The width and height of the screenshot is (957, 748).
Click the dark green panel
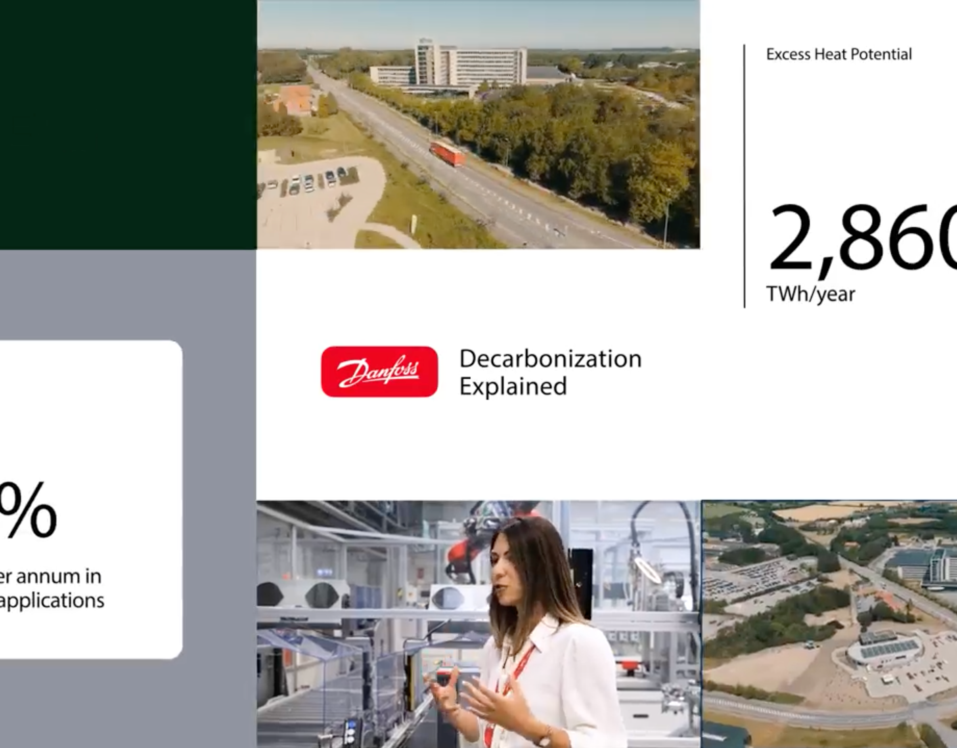tap(128, 124)
